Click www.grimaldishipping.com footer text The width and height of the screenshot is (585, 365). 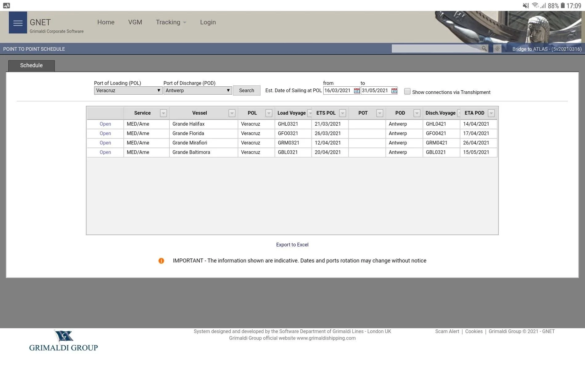pyautogui.click(x=326, y=338)
